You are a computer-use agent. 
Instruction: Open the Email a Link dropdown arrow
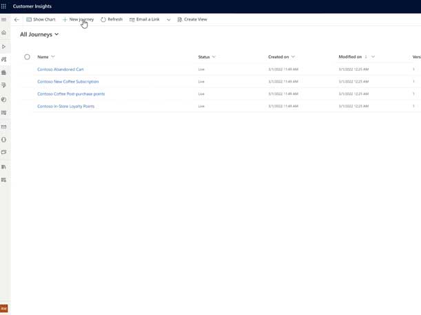pyautogui.click(x=169, y=19)
